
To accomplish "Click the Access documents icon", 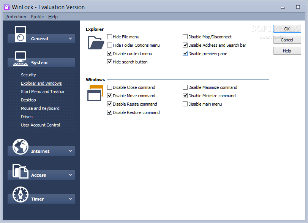I will click(21, 171).
